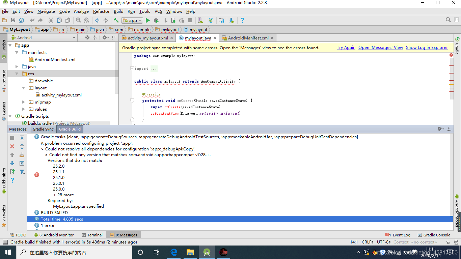The height and width of the screenshot is (259, 461).
Task: Open the Messages filter funnel dropdown
Action: pos(22,172)
